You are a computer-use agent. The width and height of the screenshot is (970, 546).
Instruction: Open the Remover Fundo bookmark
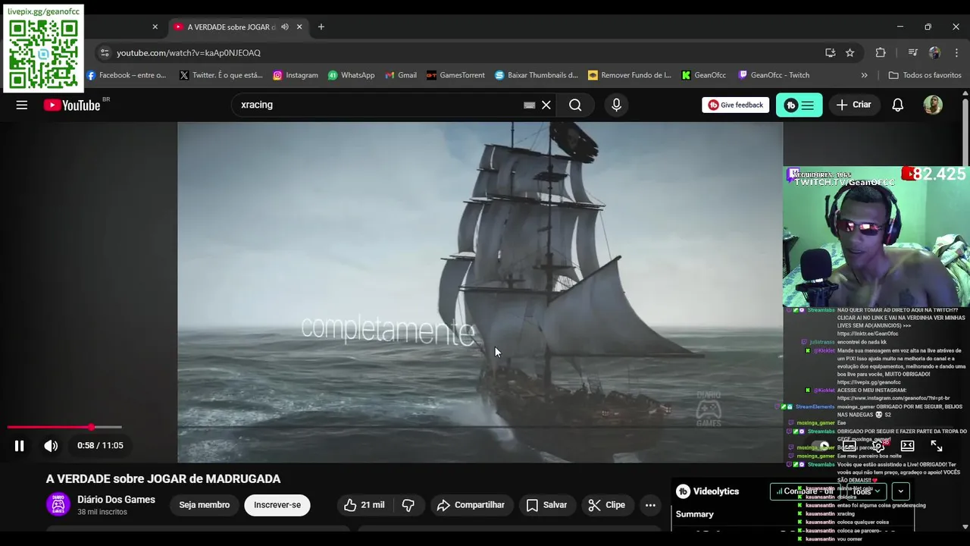(x=630, y=75)
